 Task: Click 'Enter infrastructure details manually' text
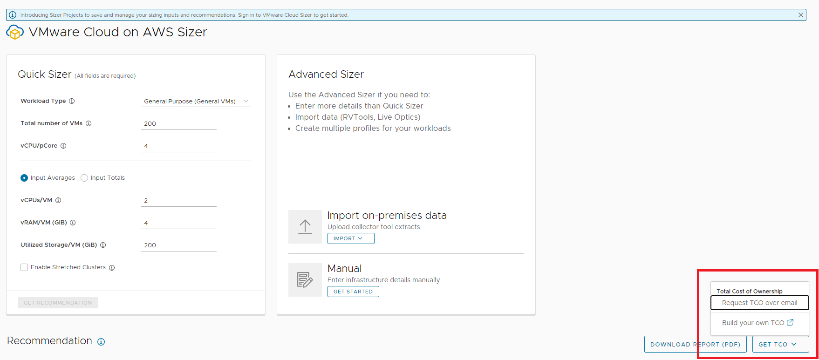click(x=383, y=280)
